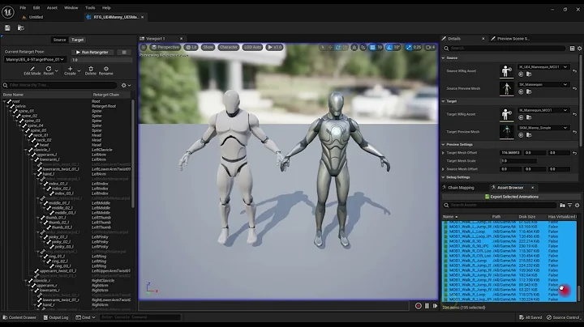Viewport: 584px width, 327px height.
Task: Click the Reset pose icon
Action: click(49, 69)
